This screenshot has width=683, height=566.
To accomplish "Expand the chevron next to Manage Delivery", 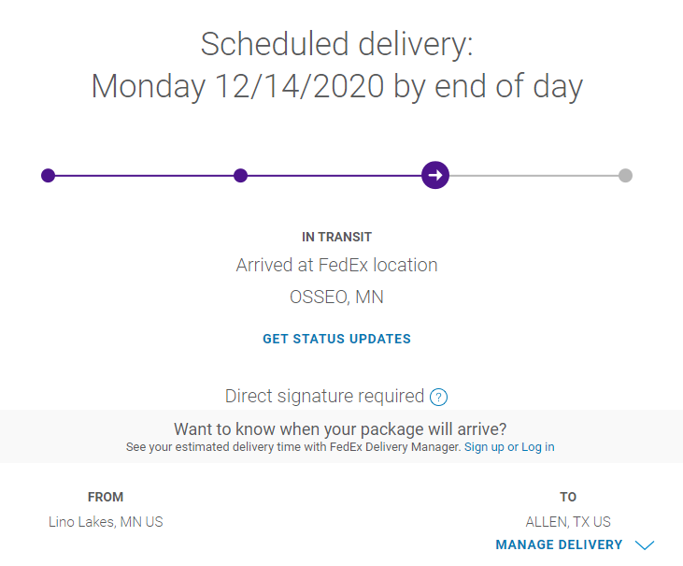I will tap(645, 545).
